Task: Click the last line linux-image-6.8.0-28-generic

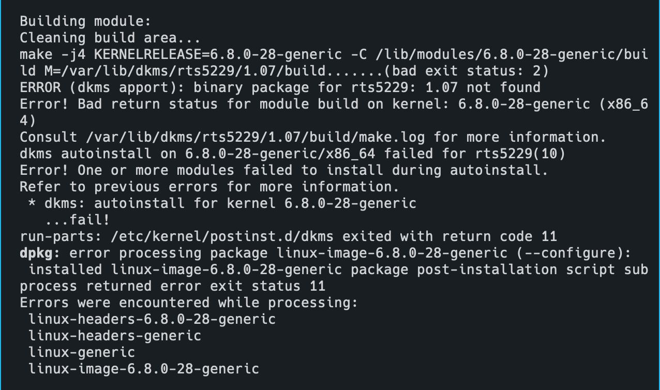Action: 144,369
